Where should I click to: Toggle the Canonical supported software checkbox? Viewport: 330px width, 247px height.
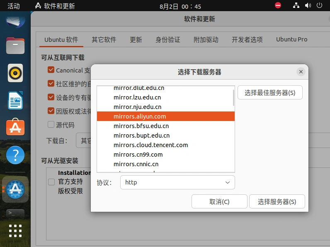(x=51, y=70)
